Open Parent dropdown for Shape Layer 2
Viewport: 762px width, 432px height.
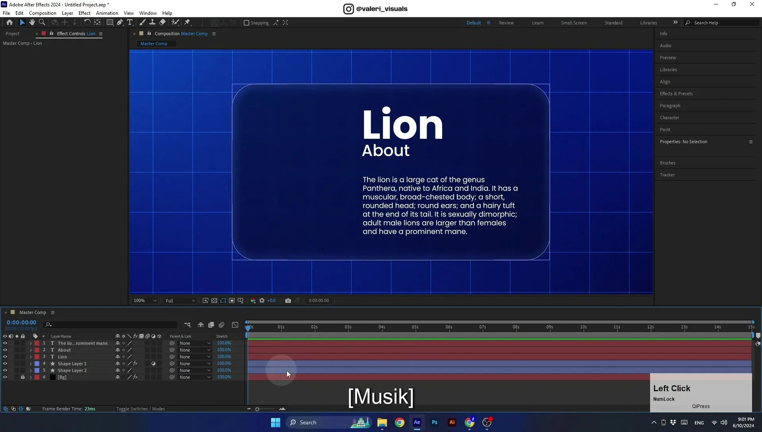coord(195,370)
